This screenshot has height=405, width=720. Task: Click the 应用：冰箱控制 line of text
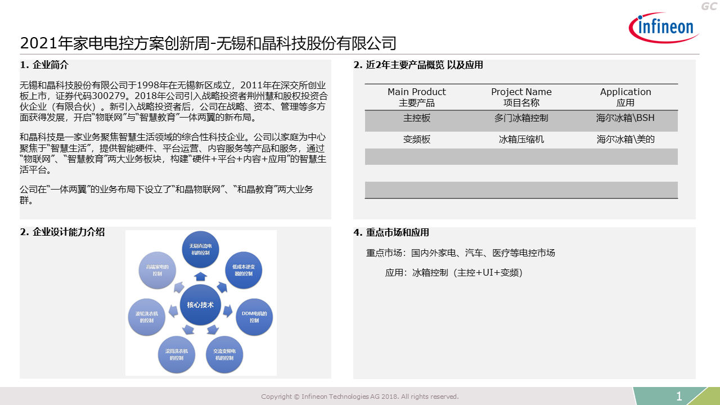(x=454, y=273)
